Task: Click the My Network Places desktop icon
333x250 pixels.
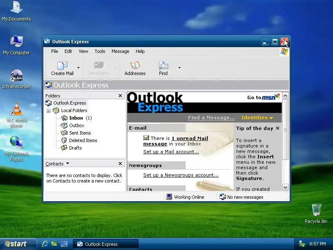Action: [17, 142]
